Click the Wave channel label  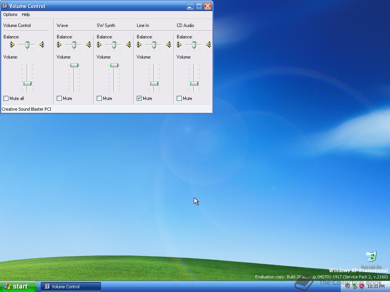[62, 25]
